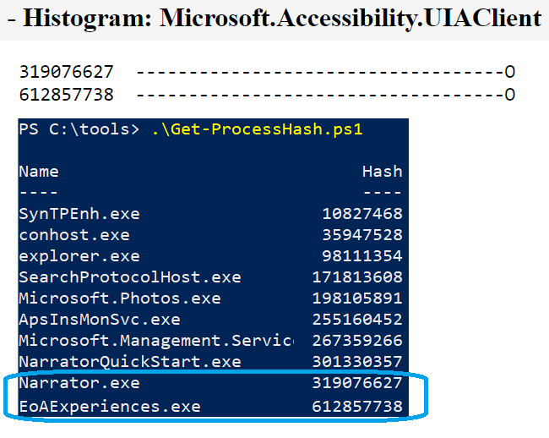Click the Name column header
The width and height of the screenshot is (549, 438).
pyautogui.click(x=39, y=172)
